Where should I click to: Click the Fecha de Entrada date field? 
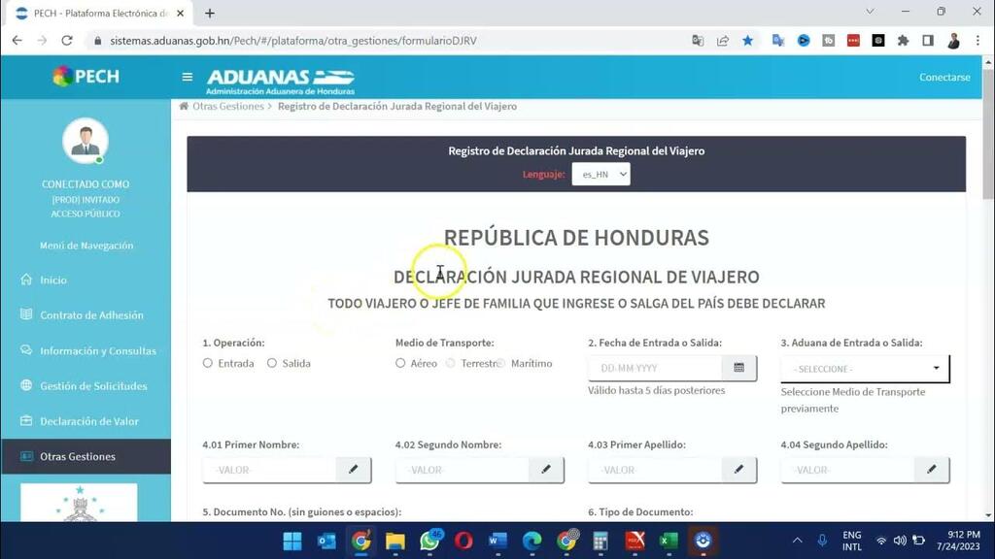click(655, 369)
